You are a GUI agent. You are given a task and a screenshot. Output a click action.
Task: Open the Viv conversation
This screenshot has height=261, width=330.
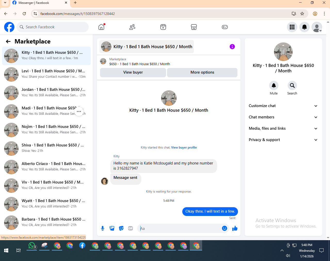pos(46,186)
